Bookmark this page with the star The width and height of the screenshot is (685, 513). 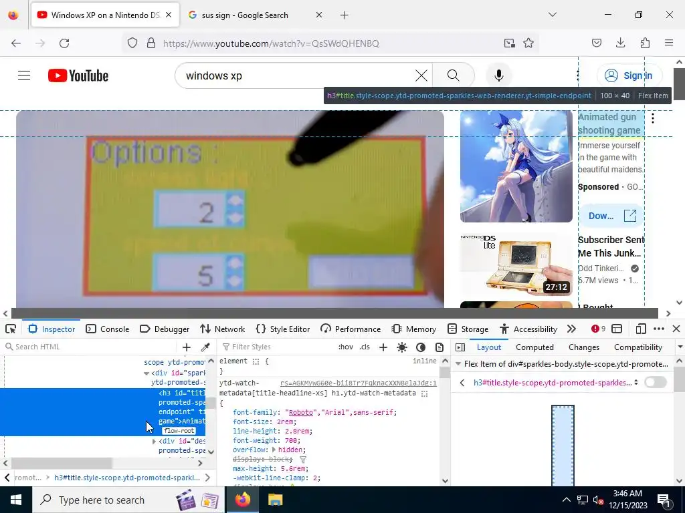pyautogui.click(x=528, y=43)
